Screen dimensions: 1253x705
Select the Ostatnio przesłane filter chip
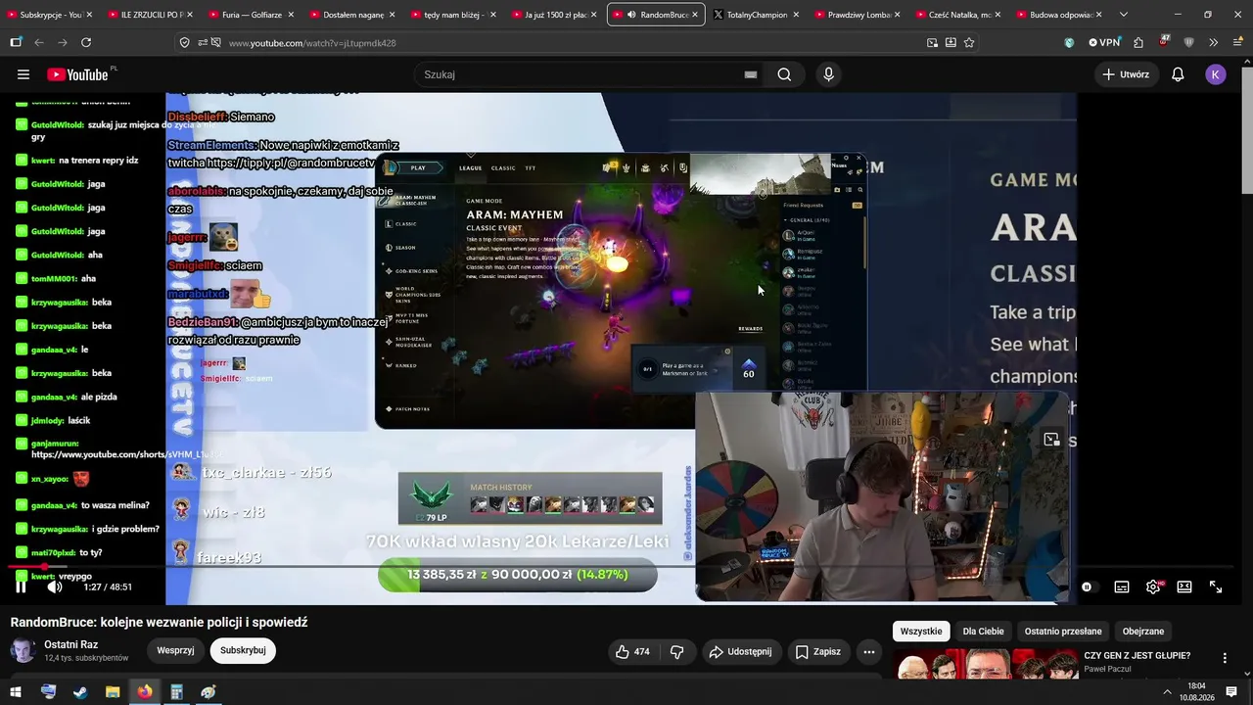pos(1063,632)
